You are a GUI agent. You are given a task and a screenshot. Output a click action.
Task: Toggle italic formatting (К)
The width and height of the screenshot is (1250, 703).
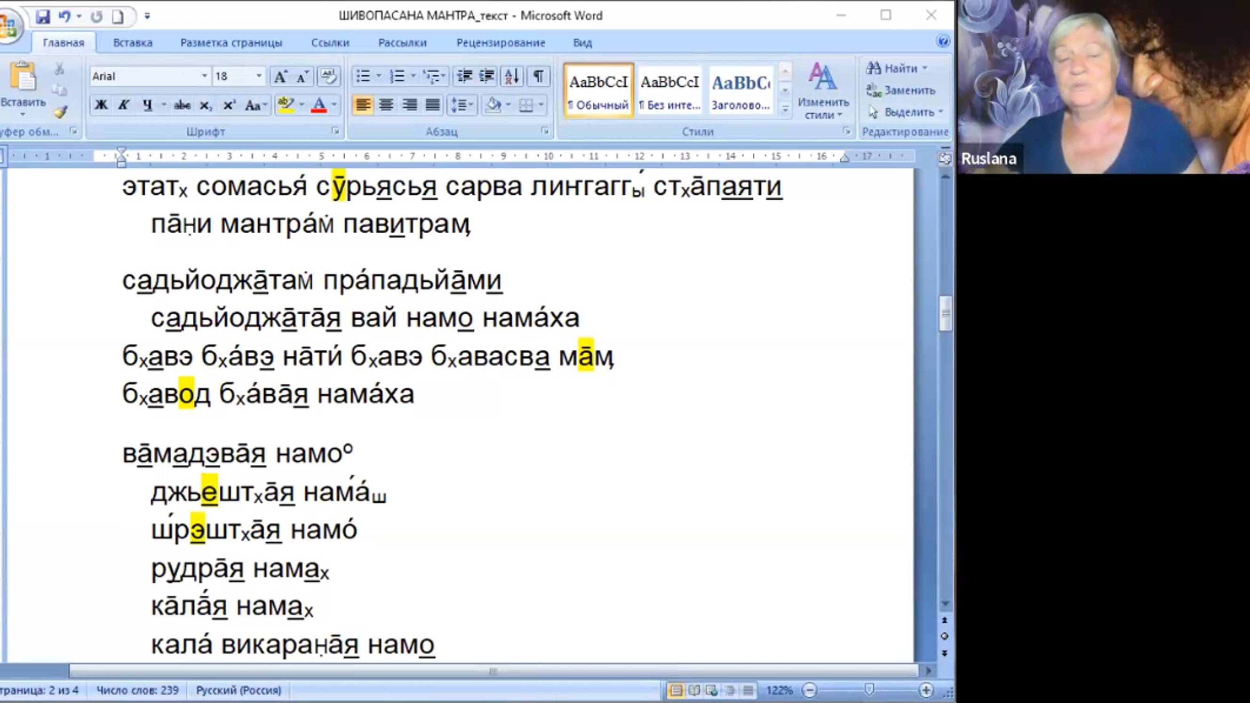pyautogui.click(x=124, y=105)
